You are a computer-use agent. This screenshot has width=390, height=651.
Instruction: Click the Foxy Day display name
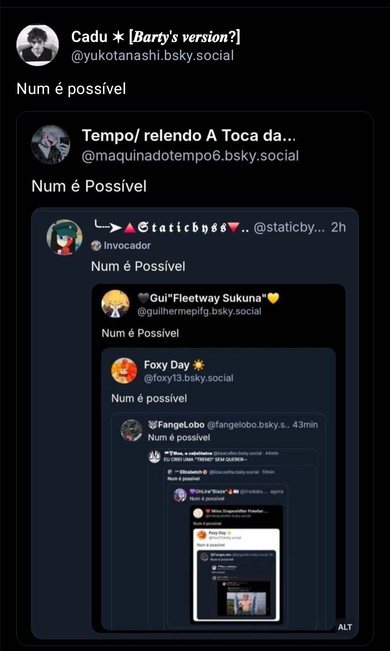pos(166,365)
